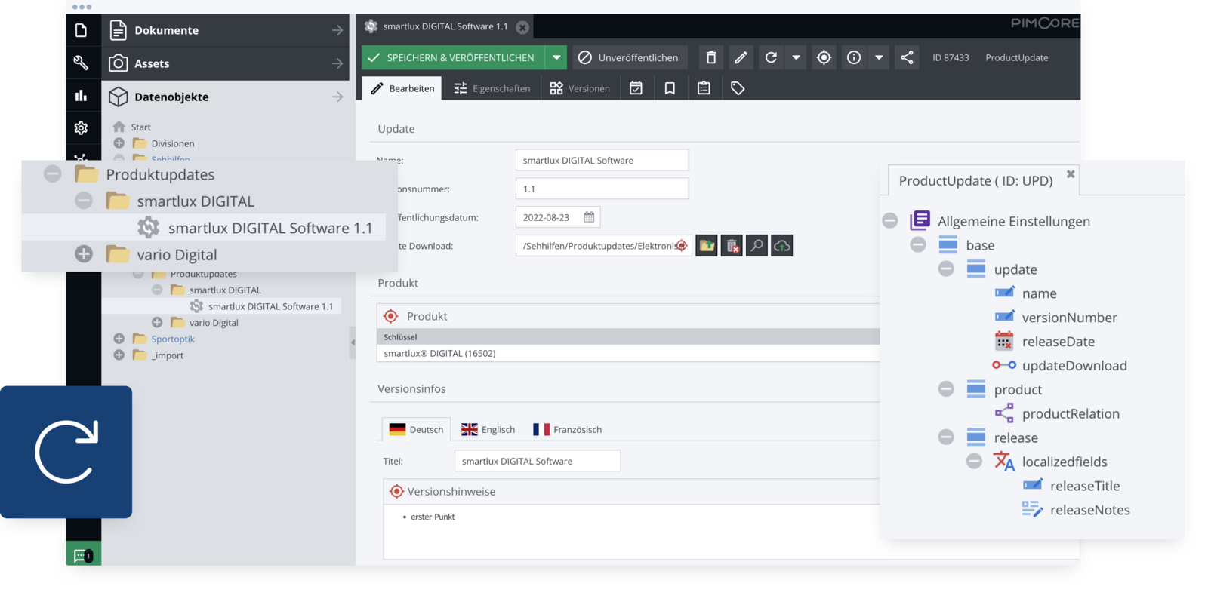Screen dimensions: 1208x614
Task: Click the info icon in toolbar
Action: pos(854,57)
